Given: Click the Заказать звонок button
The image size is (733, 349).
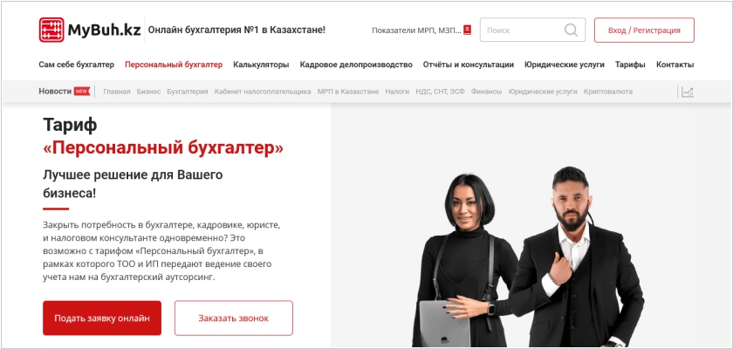Looking at the screenshot, I should click(234, 318).
